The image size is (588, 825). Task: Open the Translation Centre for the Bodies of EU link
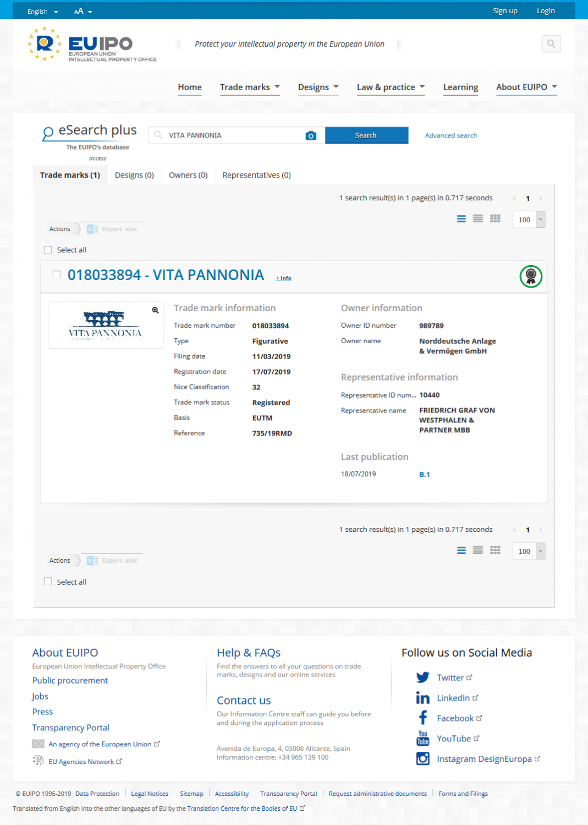tap(242, 809)
